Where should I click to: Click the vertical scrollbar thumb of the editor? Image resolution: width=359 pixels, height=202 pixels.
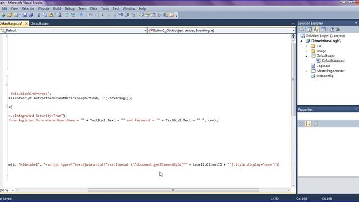coord(293,80)
